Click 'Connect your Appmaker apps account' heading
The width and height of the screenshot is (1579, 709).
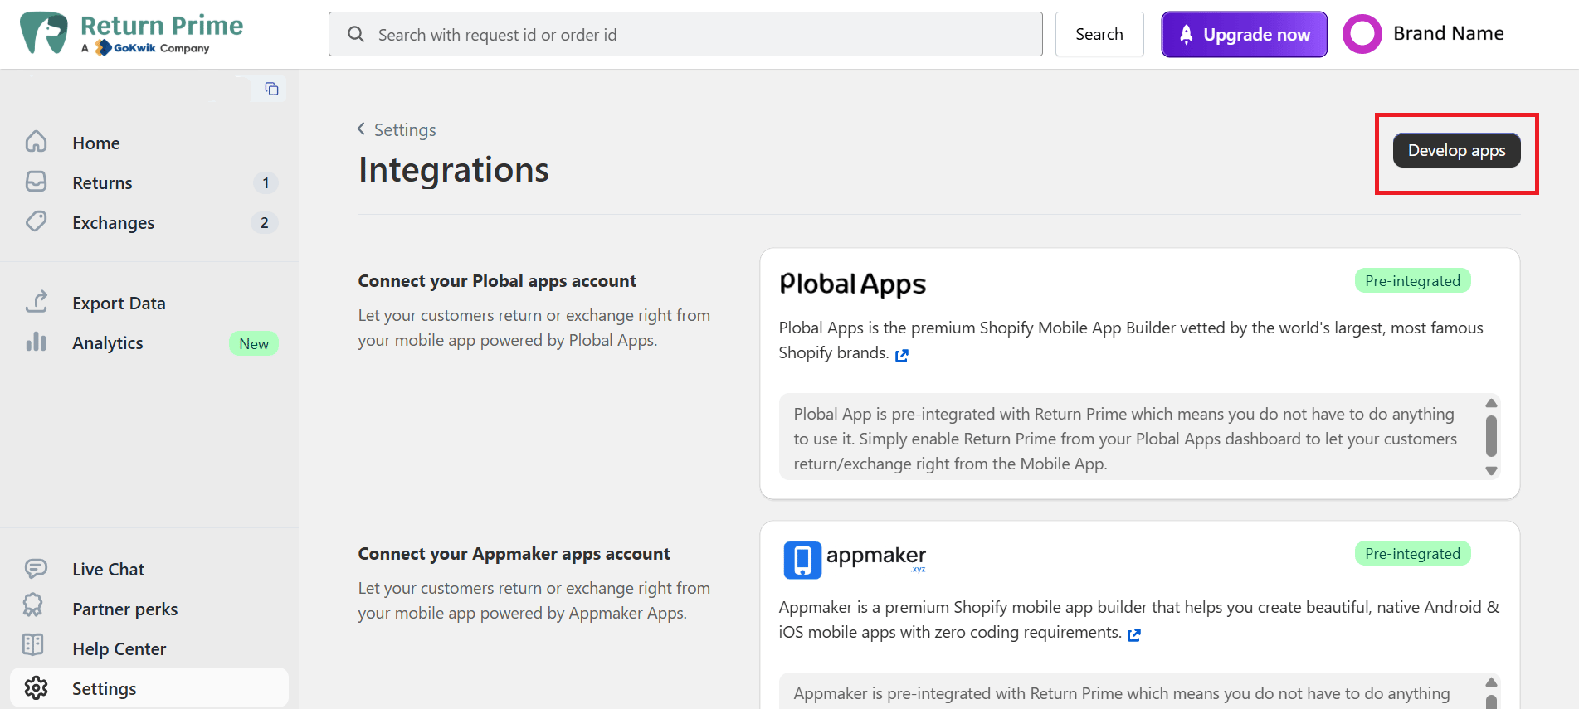tap(514, 554)
